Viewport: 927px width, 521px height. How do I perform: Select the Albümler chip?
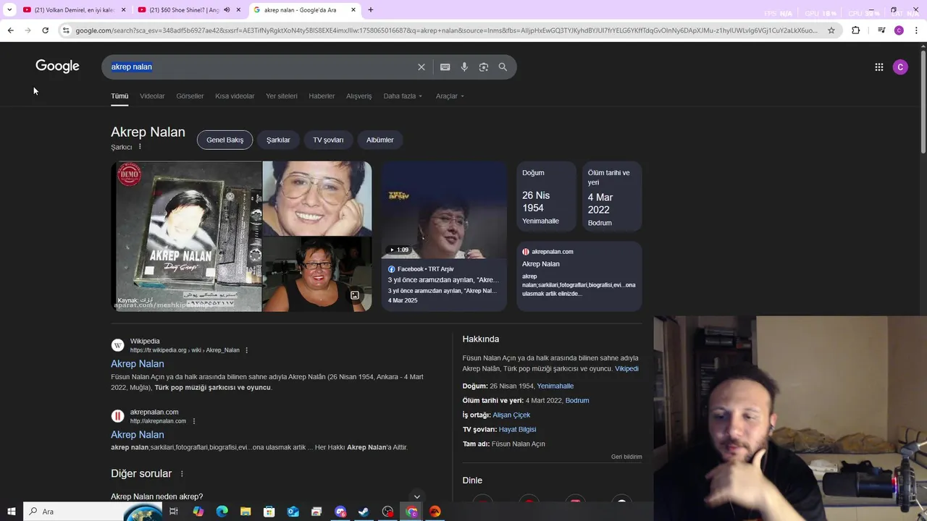click(379, 140)
